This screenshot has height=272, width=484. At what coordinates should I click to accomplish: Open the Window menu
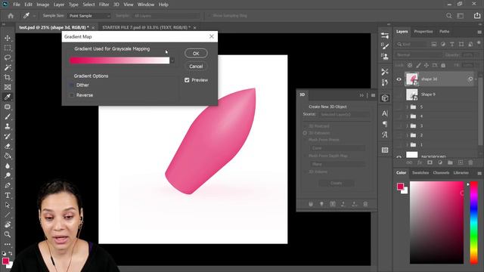point(146,5)
